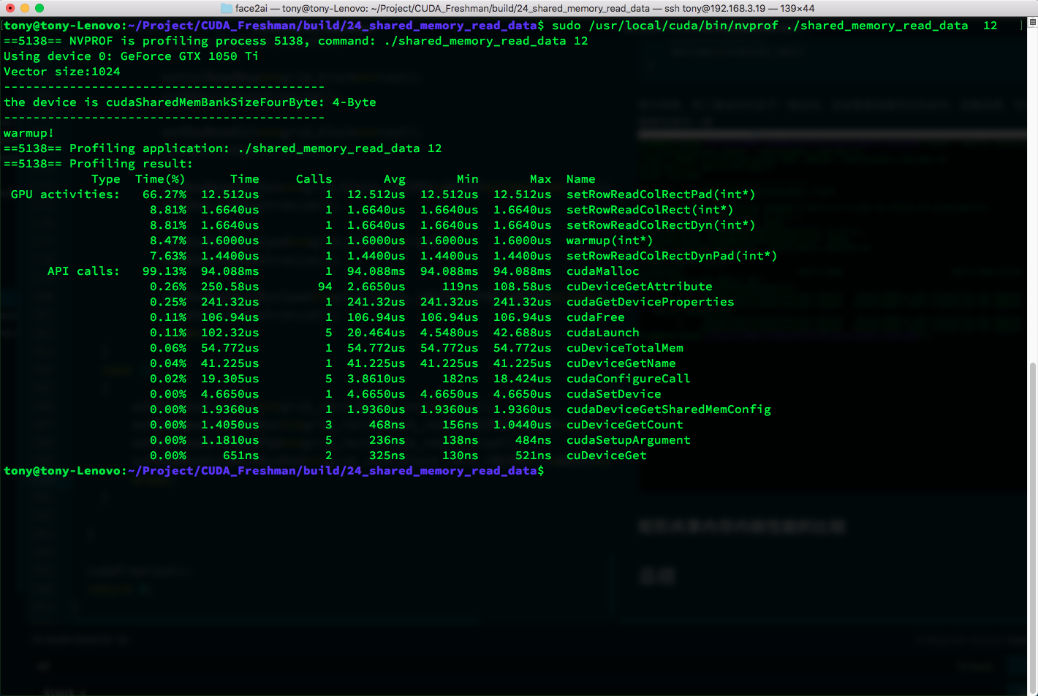Click setRowReadColRectPad(int*) kernel name

tap(661, 194)
